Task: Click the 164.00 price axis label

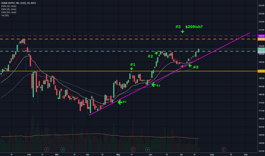Action: (261, 127)
